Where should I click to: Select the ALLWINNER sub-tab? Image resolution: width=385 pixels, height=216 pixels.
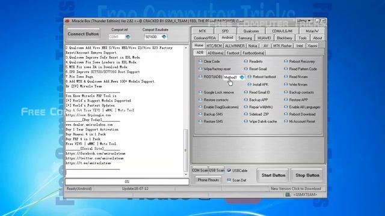pos(235,46)
